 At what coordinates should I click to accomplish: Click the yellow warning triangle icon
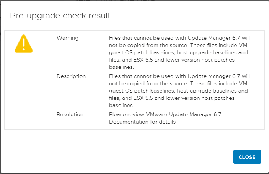24,44
